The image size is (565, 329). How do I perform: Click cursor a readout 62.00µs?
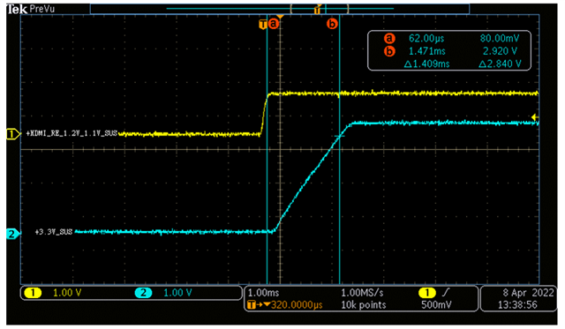(x=426, y=39)
